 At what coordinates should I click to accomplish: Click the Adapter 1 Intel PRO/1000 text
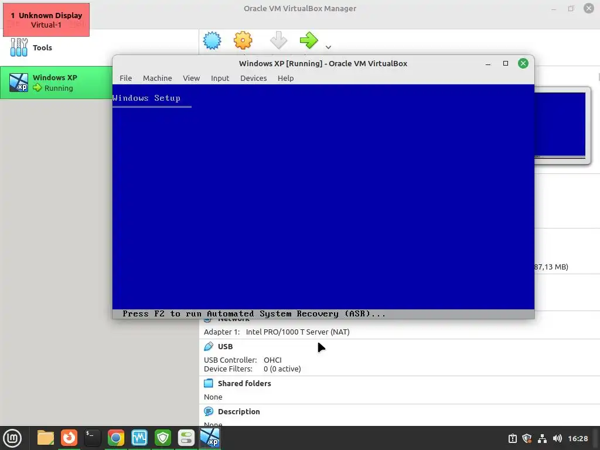tap(277, 332)
